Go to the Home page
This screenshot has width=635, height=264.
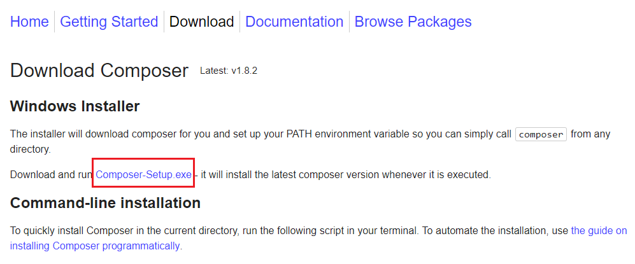coord(29,22)
